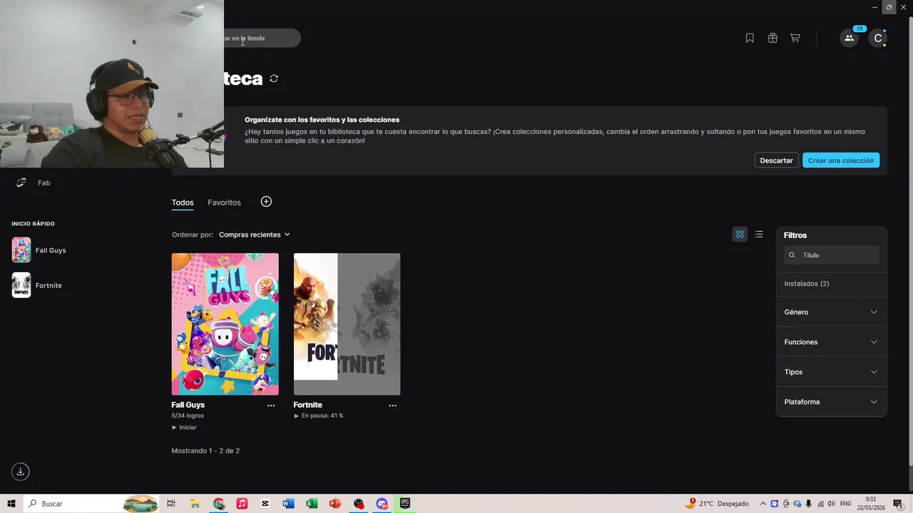Open Discord from taskbar

point(382,504)
